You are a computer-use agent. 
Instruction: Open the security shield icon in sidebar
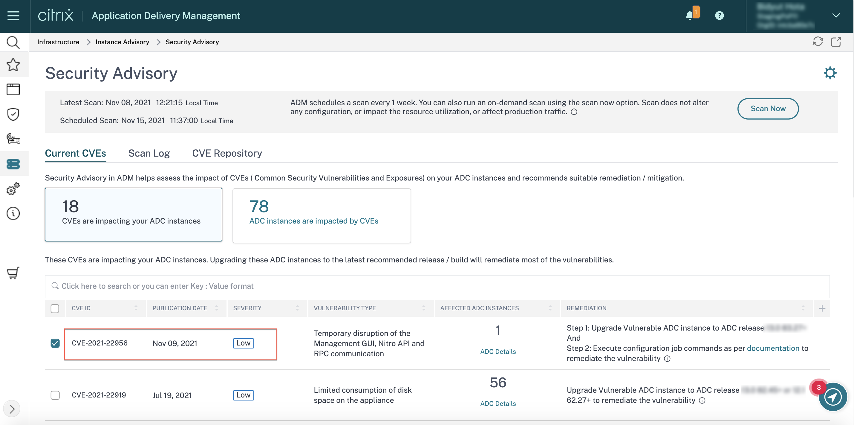(x=13, y=114)
